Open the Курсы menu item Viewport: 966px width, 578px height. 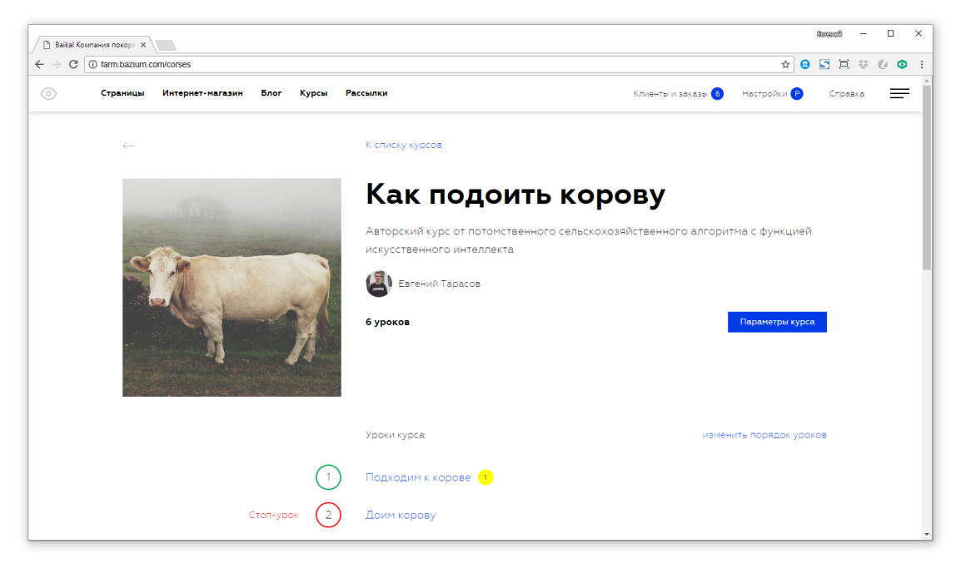click(x=314, y=93)
